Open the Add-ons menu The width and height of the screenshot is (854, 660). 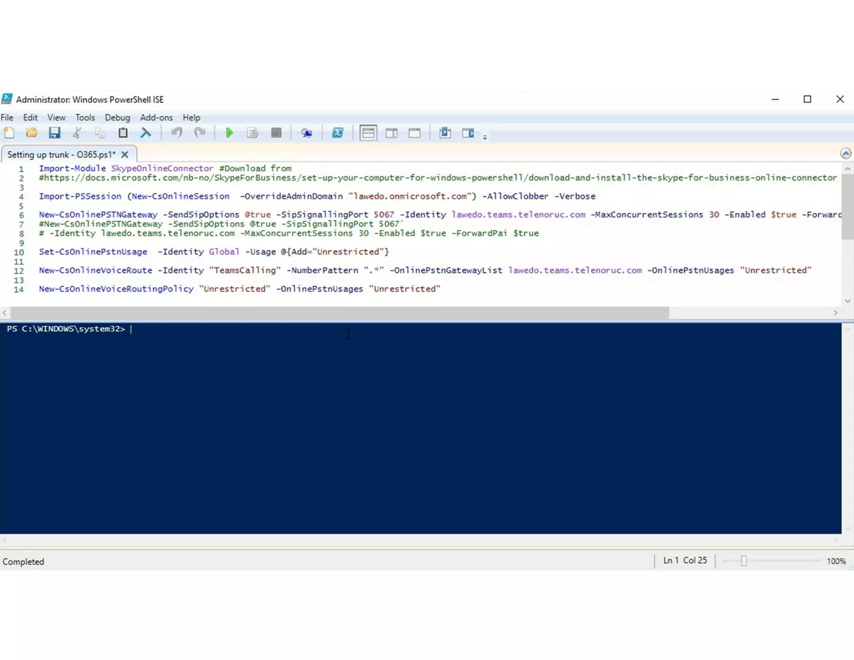(x=156, y=118)
